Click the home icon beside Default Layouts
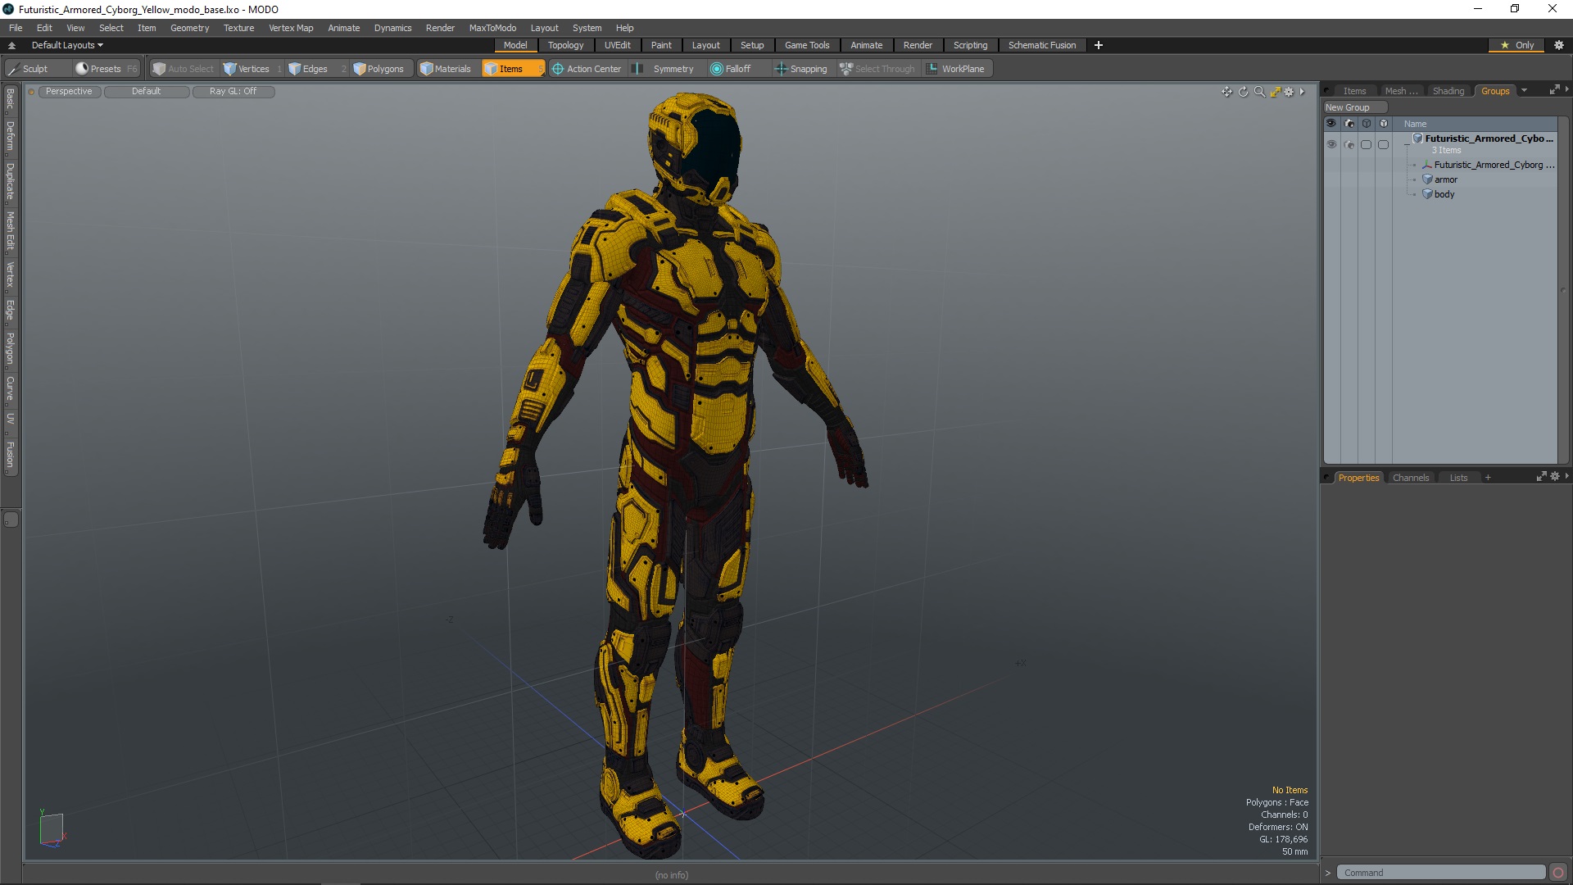The image size is (1573, 885). point(11,45)
